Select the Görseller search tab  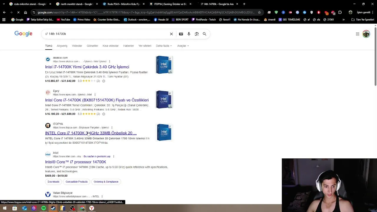(x=92, y=46)
